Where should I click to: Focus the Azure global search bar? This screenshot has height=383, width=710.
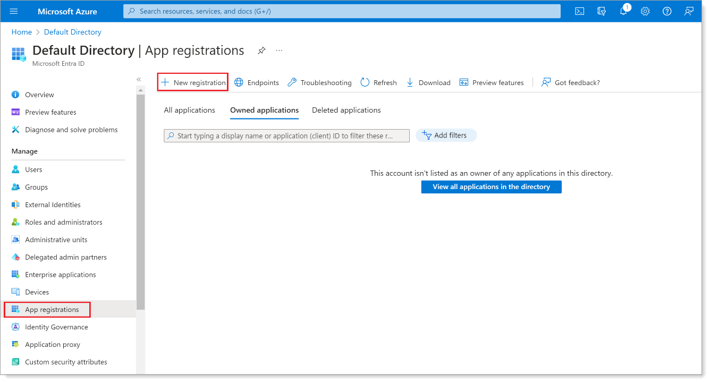point(342,11)
